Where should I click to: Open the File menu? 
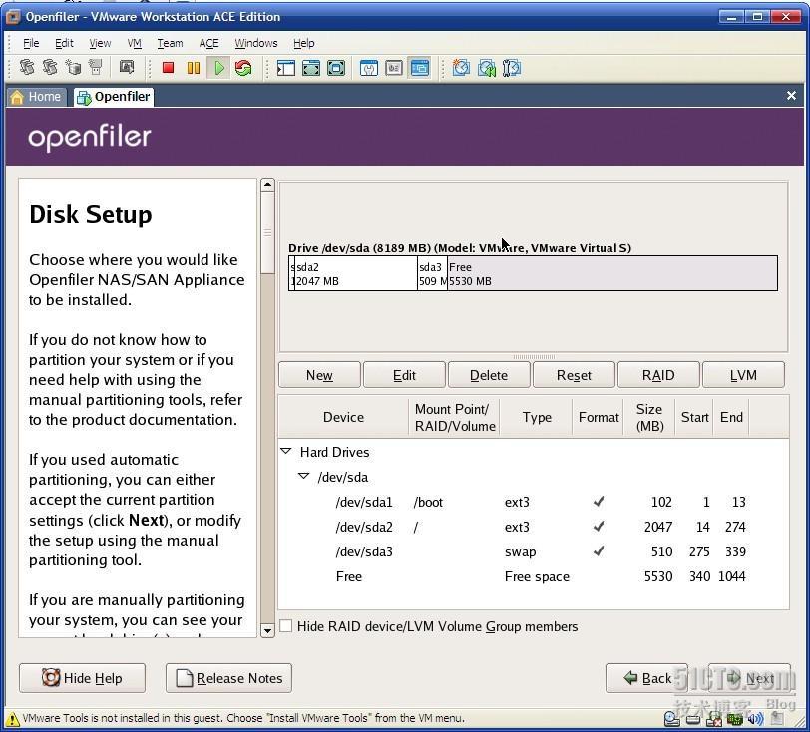31,43
